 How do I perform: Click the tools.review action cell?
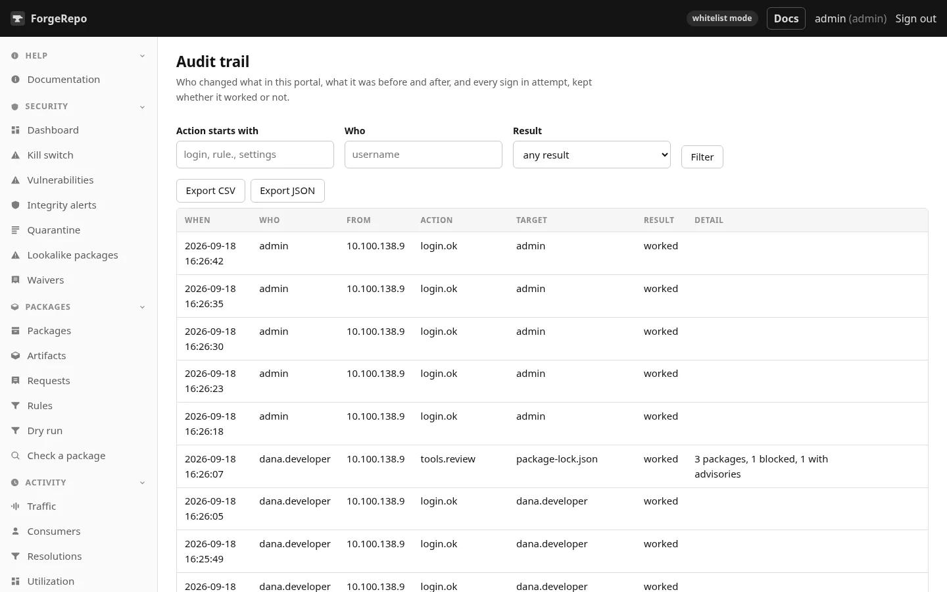click(448, 459)
